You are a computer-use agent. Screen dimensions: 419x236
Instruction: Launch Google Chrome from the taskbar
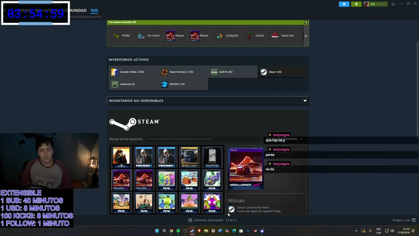(x=171, y=231)
